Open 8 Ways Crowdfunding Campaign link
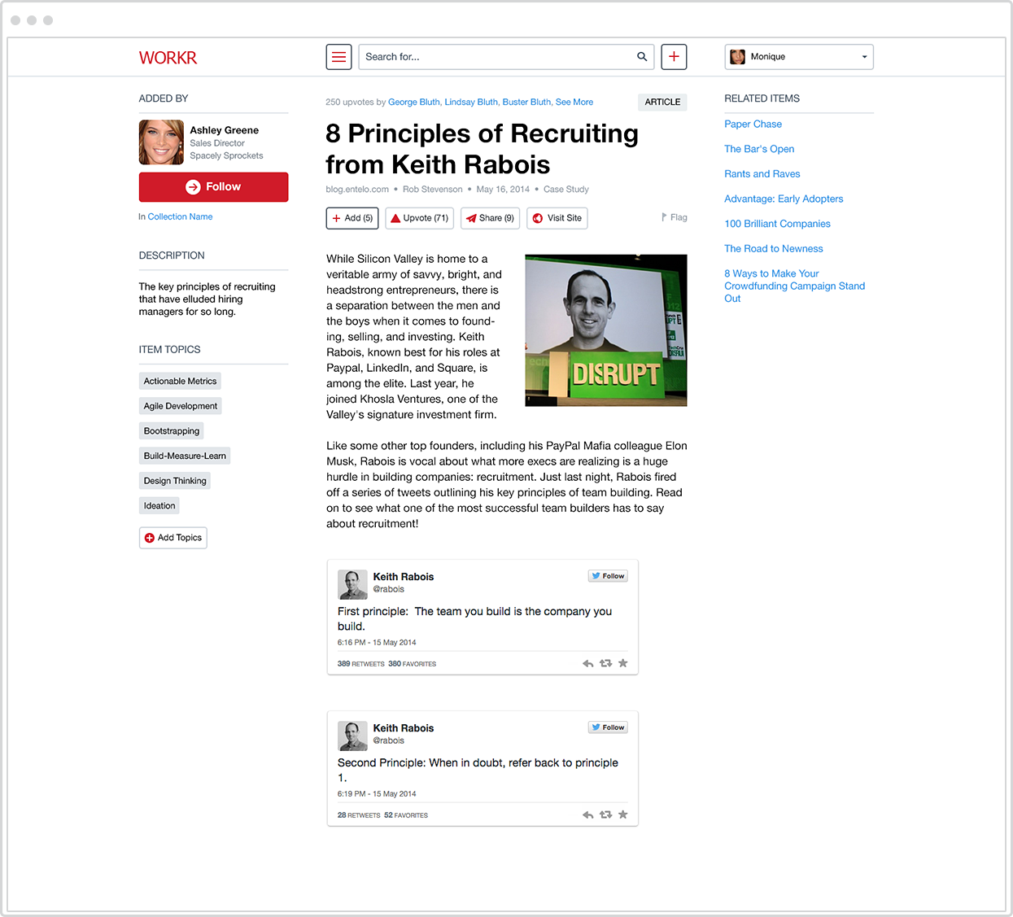This screenshot has width=1013, height=917. (794, 286)
